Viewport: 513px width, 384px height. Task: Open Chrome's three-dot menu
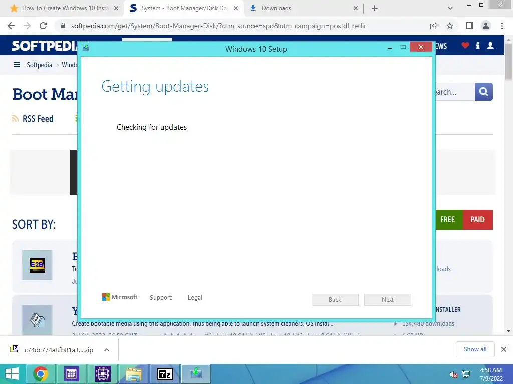click(x=502, y=26)
